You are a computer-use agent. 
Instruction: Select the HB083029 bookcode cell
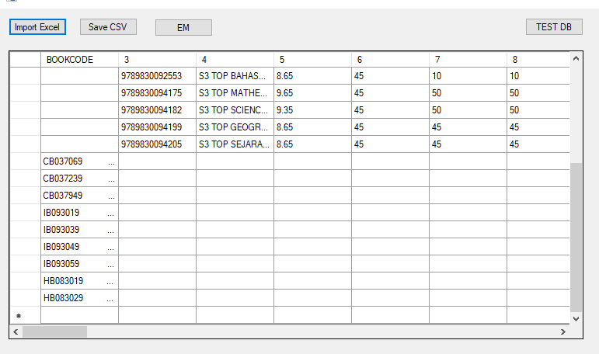(79, 298)
